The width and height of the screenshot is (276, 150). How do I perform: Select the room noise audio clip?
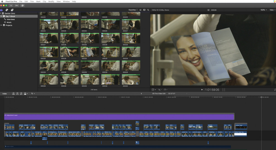118,146
